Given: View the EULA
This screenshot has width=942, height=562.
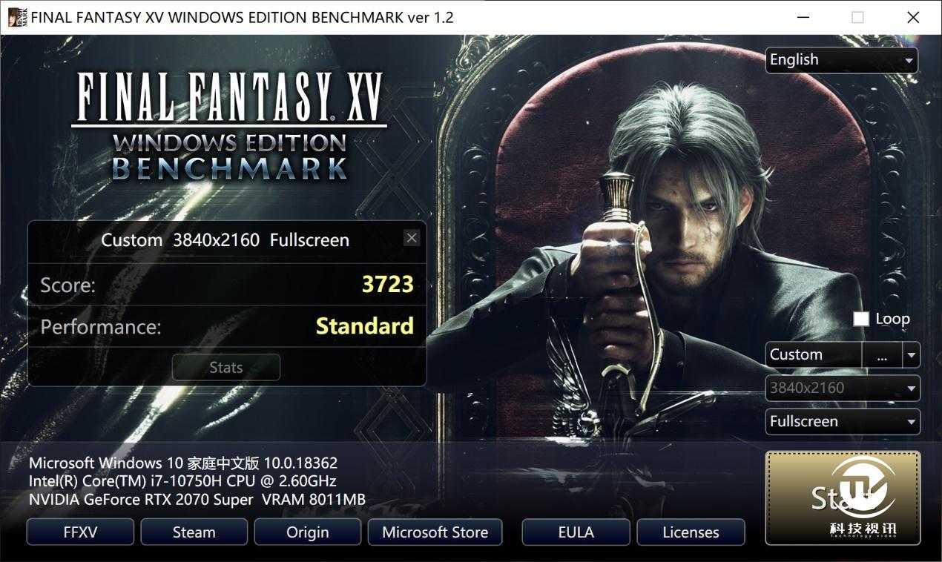Looking at the screenshot, I should (x=576, y=532).
